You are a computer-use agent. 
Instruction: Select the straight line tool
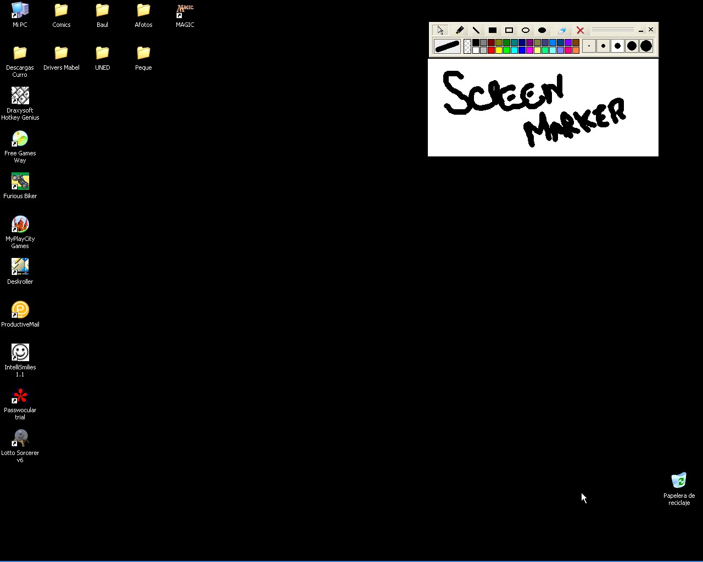476,30
